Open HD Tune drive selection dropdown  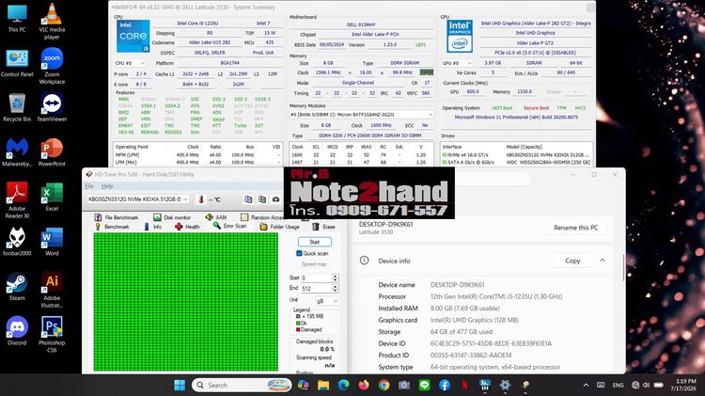pos(138,199)
